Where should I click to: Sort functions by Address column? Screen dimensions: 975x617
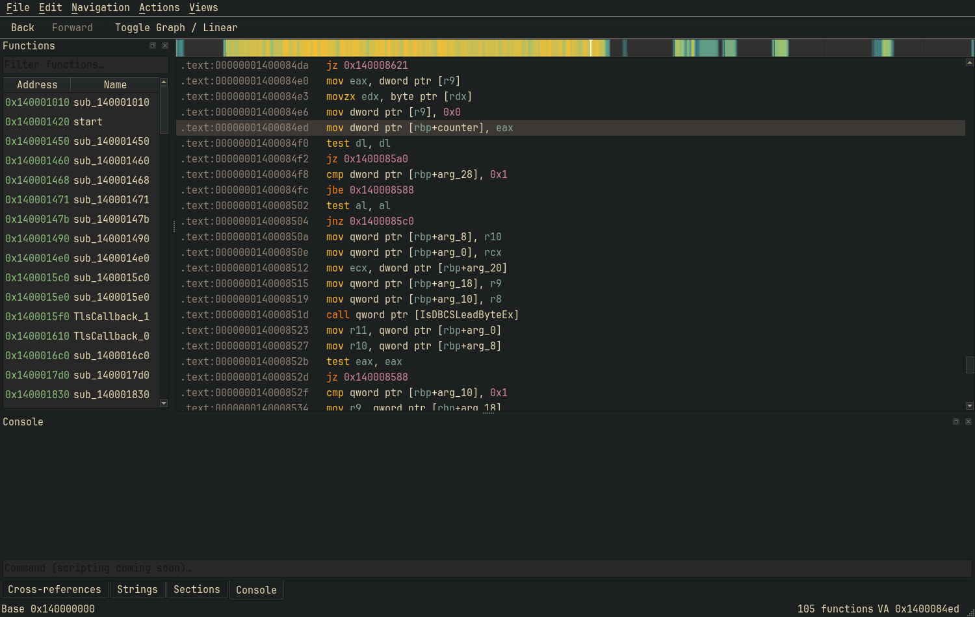37,85
